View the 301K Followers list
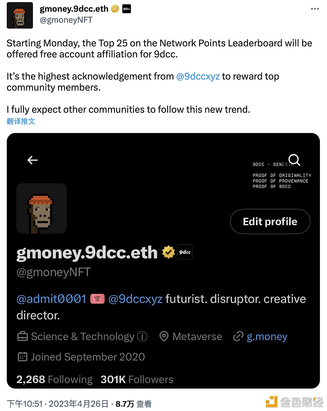327x411 pixels. point(137,379)
